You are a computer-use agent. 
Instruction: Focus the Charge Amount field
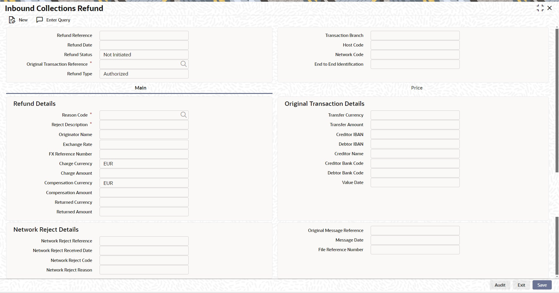[x=144, y=173]
